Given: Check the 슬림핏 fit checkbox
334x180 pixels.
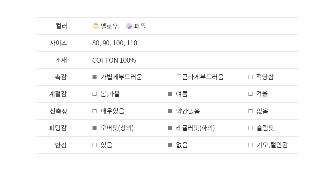Looking at the screenshot, I should point(251,128).
